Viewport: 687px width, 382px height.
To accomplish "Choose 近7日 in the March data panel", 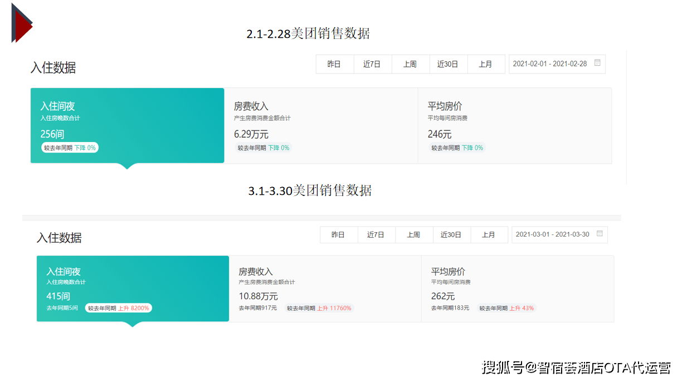I will 376,235.
